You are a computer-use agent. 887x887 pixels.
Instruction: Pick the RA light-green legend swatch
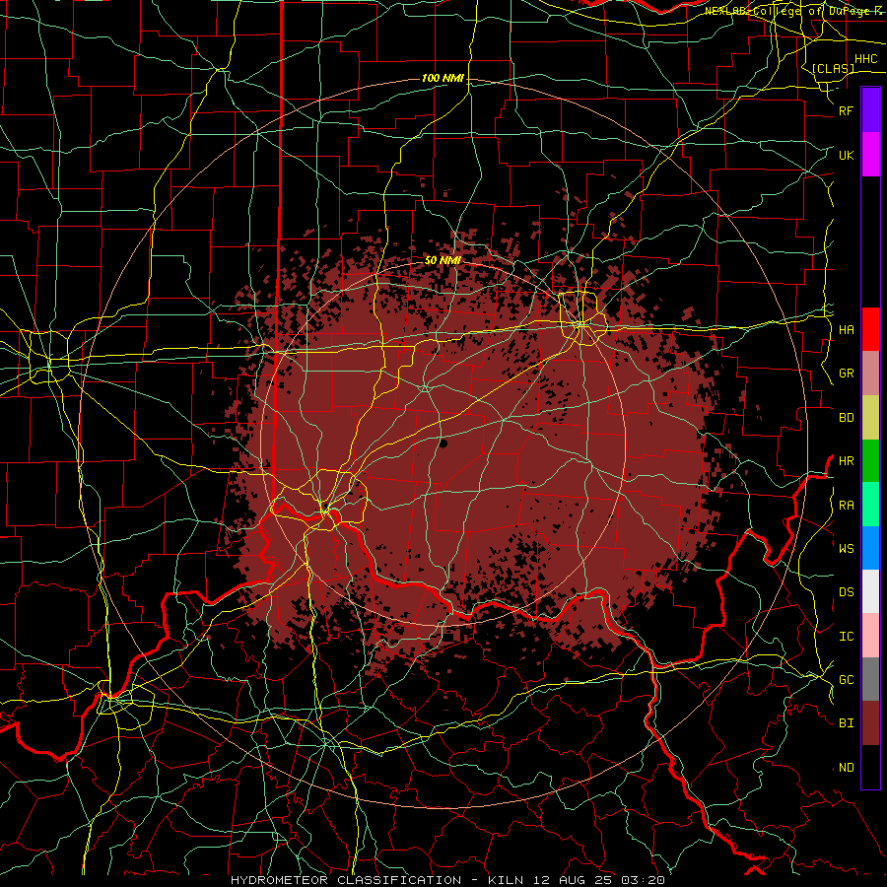(x=870, y=505)
